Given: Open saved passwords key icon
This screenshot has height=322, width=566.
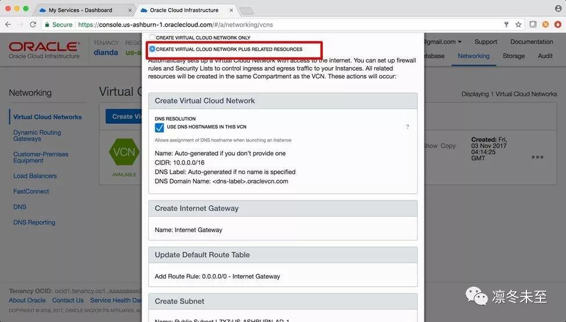Looking at the screenshot, I should click(506, 24).
